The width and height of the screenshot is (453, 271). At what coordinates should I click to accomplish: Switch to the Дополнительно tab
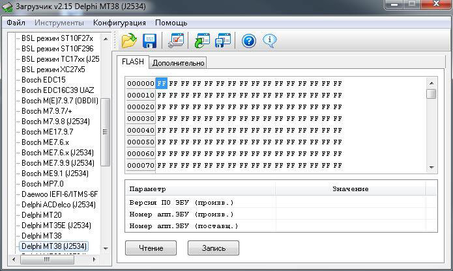click(178, 63)
